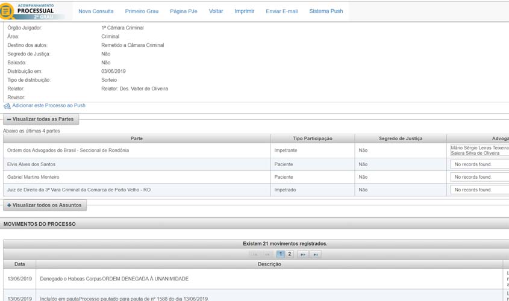The width and height of the screenshot is (509, 301).
Task: Go to first page of movimentos
Action: pyautogui.click(x=255, y=255)
